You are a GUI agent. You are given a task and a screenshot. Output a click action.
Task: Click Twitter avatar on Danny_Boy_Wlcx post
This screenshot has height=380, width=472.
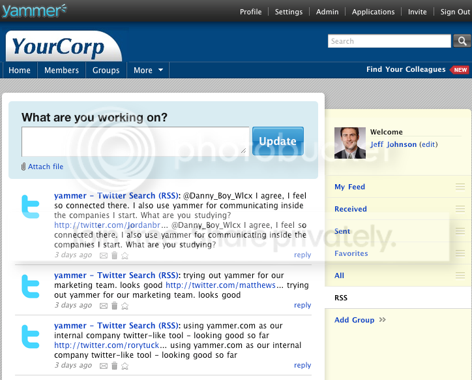31,206
